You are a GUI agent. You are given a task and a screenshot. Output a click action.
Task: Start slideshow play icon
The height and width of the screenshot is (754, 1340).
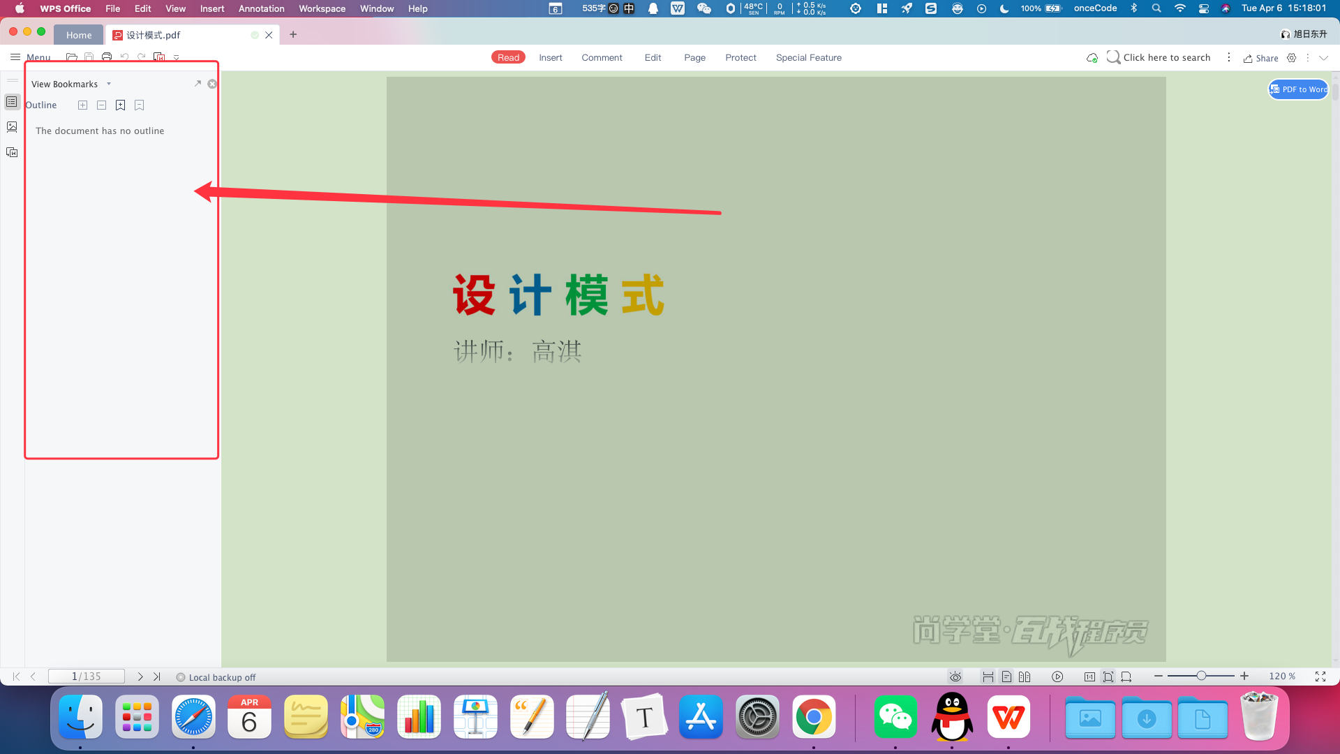click(1057, 677)
